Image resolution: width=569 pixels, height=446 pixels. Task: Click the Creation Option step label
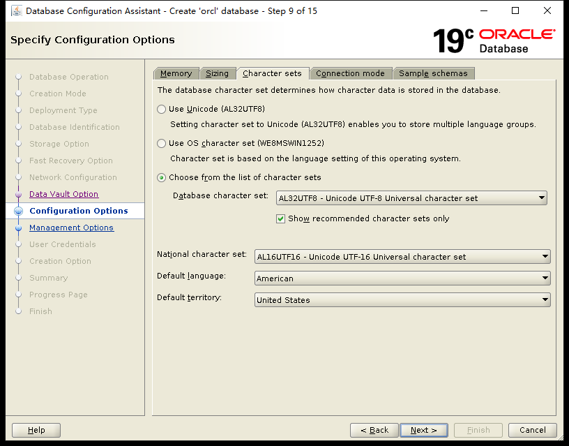tap(60, 261)
